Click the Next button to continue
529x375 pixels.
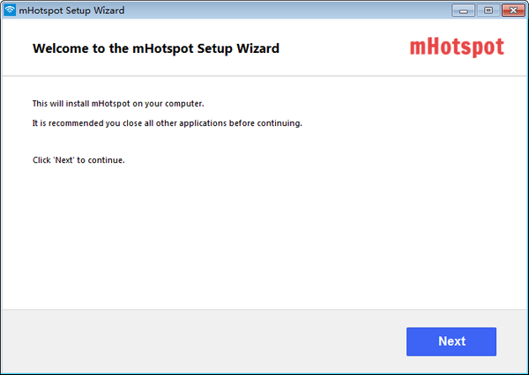[x=451, y=342]
